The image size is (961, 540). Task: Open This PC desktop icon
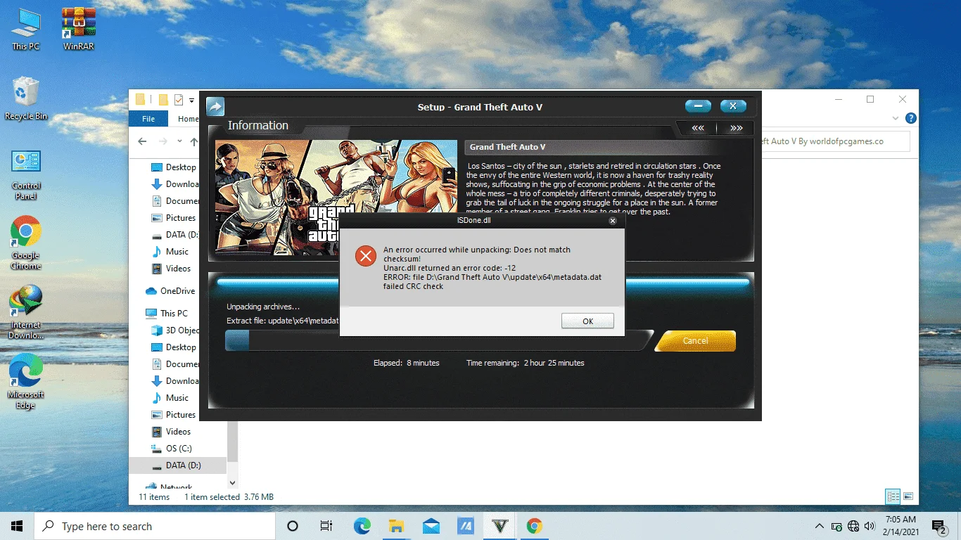pos(26,30)
